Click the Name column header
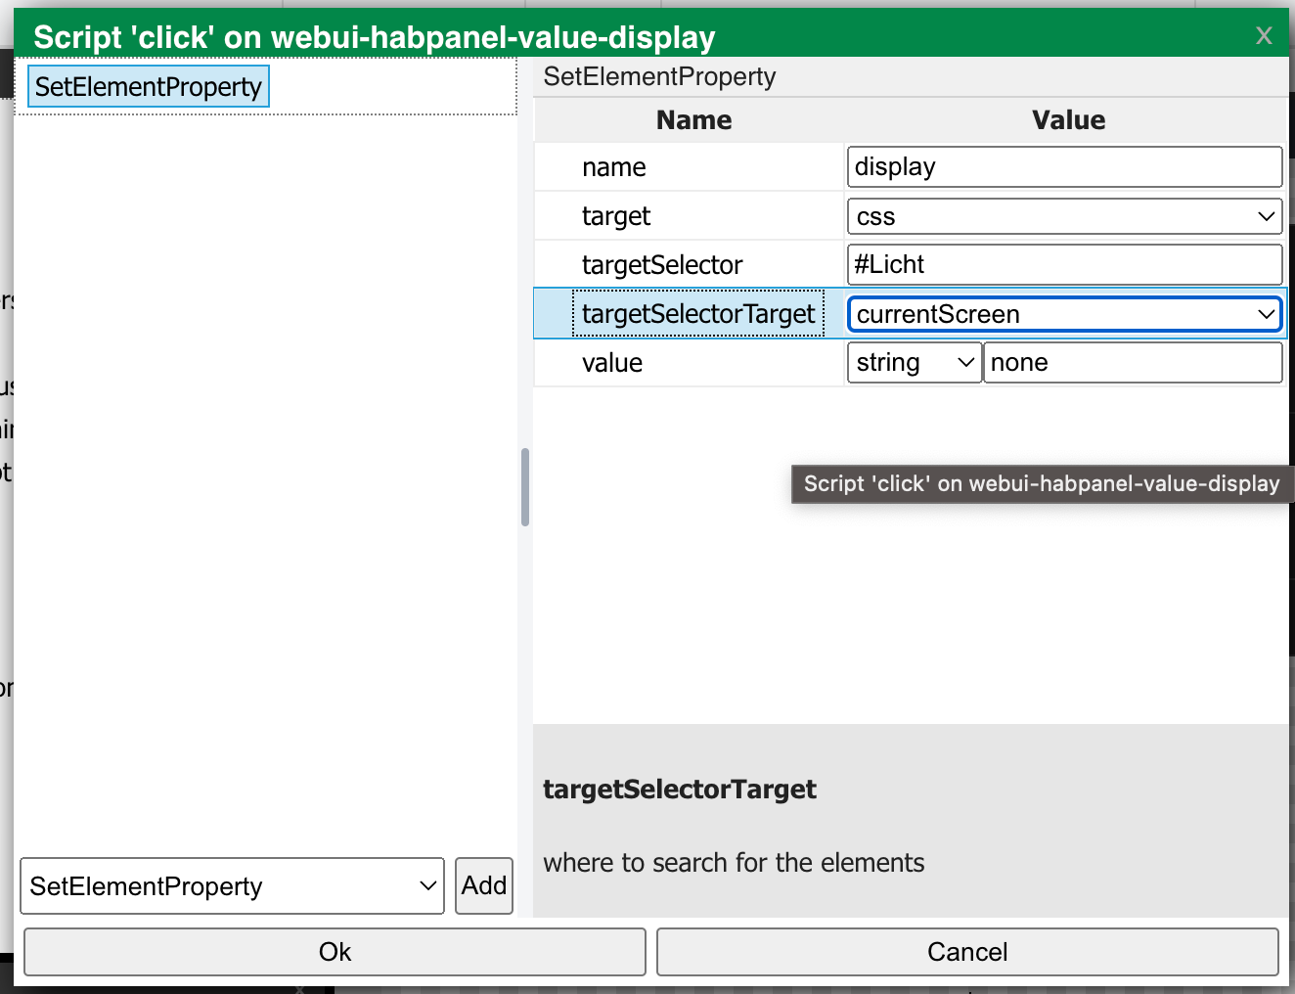 pos(693,119)
